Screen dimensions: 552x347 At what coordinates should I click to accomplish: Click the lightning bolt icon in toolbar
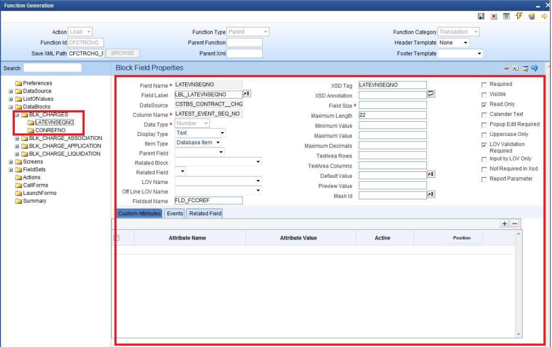(519, 16)
